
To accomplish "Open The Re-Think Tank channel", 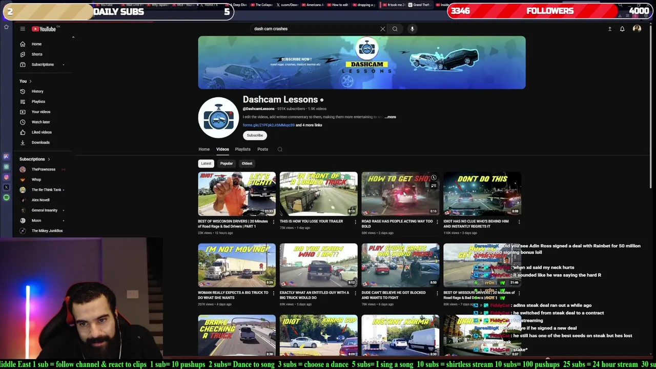I will point(46,190).
